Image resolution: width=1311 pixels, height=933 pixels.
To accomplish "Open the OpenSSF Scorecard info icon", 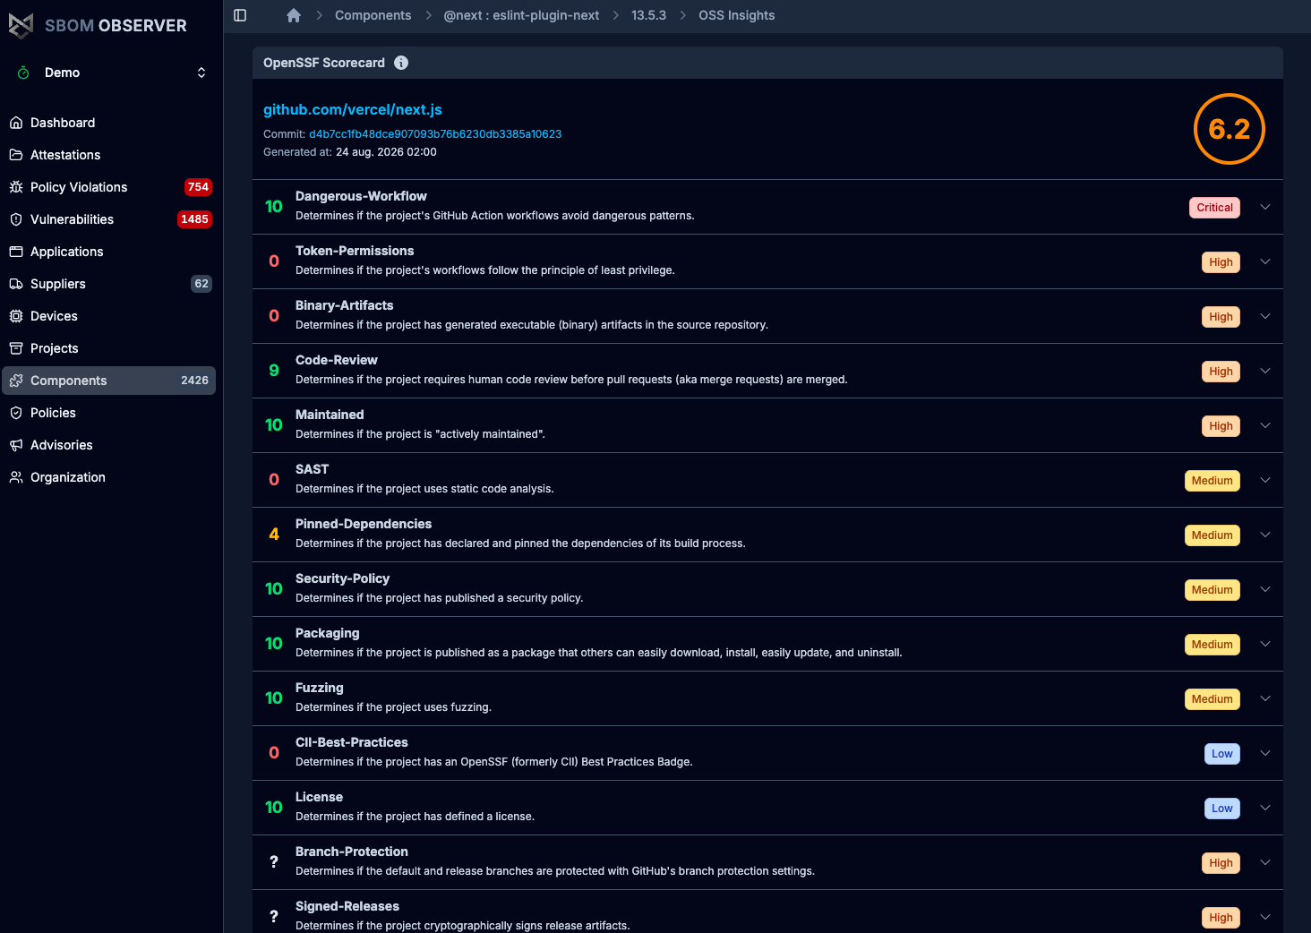I will coord(401,63).
